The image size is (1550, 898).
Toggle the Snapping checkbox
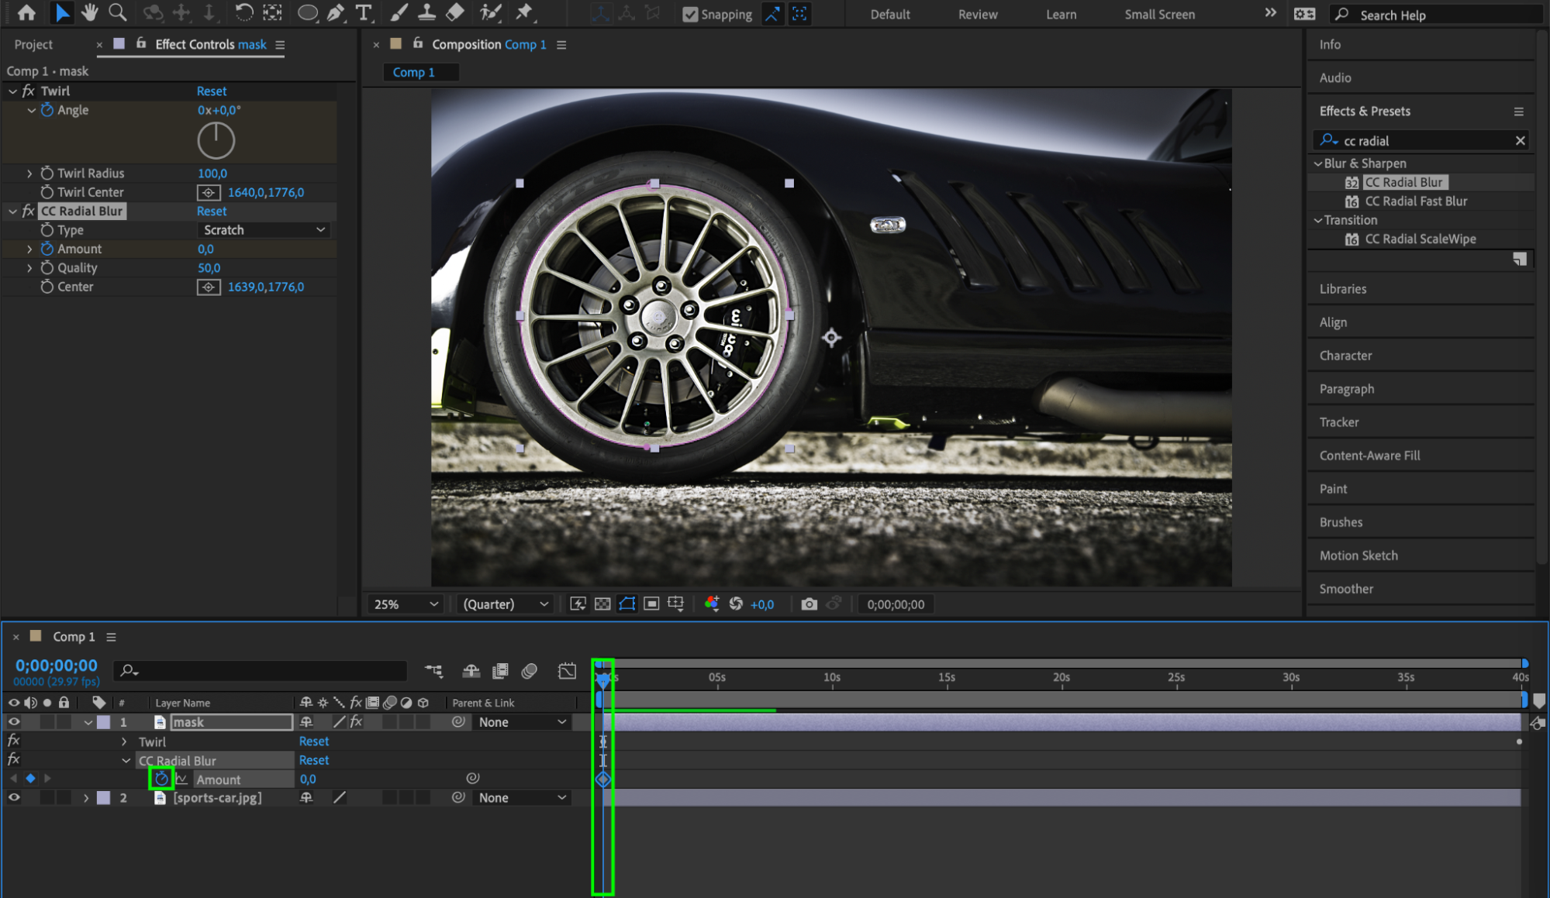tap(689, 14)
